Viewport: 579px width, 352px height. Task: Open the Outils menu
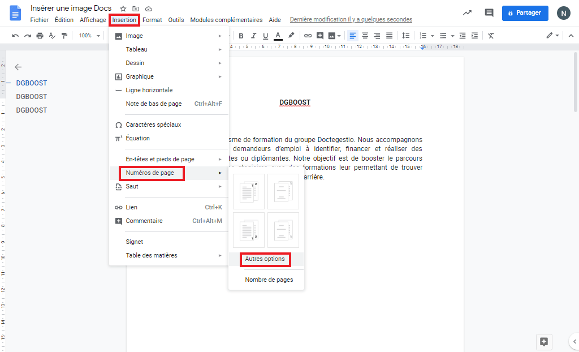point(176,19)
